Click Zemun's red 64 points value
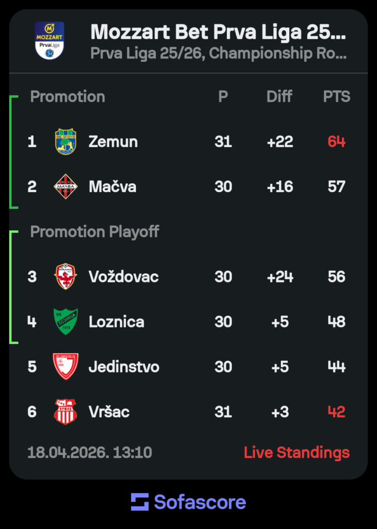The width and height of the screenshot is (377, 529). pos(336,142)
